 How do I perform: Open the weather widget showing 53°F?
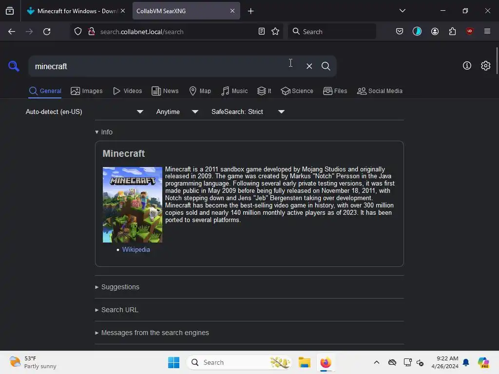coord(33,362)
